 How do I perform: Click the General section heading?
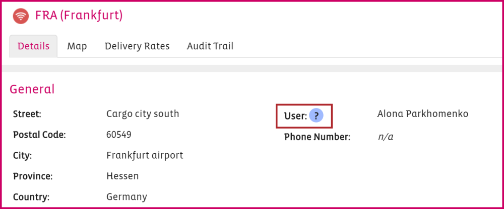[32, 89]
